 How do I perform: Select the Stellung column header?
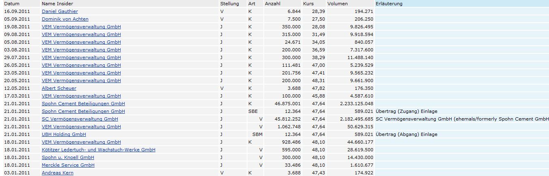(229, 4)
